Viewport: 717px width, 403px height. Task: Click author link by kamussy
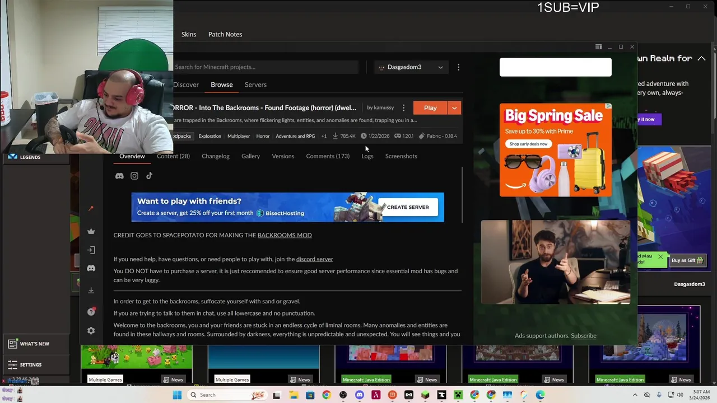click(x=380, y=107)
